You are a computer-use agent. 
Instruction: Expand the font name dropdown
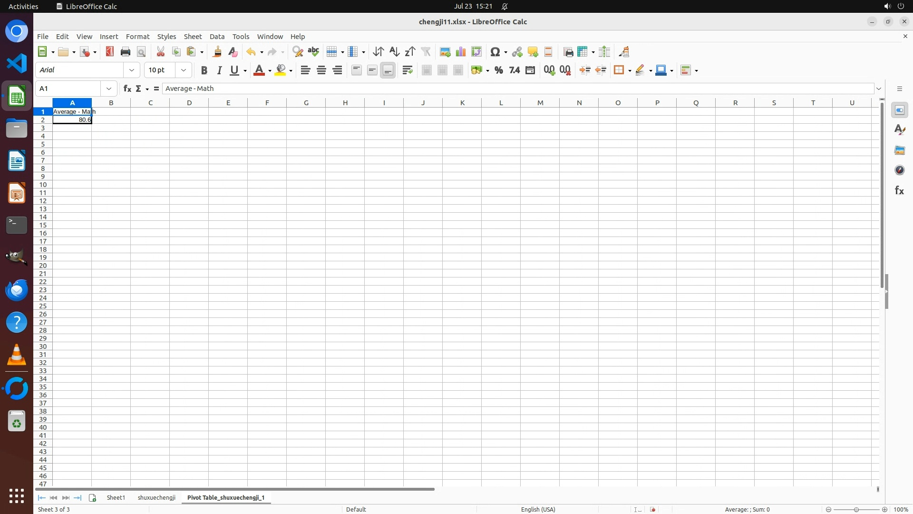point(132,70)
